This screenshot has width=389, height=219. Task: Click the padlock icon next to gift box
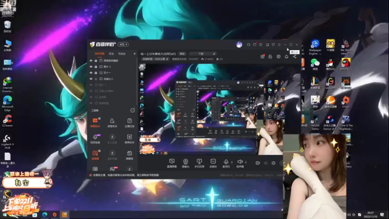click(x=270, y=56)
